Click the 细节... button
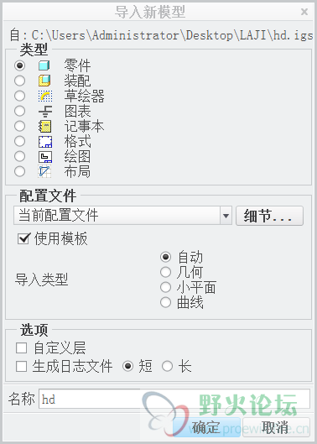 click(x=269, y=216)
